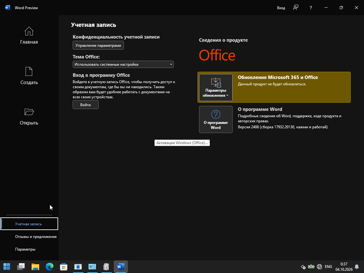
Task: Open the Windows Start menu
Action: [7, 266]
